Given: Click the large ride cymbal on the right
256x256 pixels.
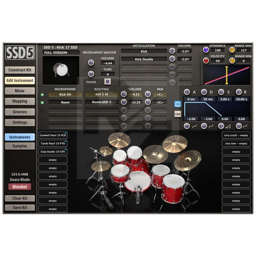Looking at the screenshot, I should click(x=187, y=160).
